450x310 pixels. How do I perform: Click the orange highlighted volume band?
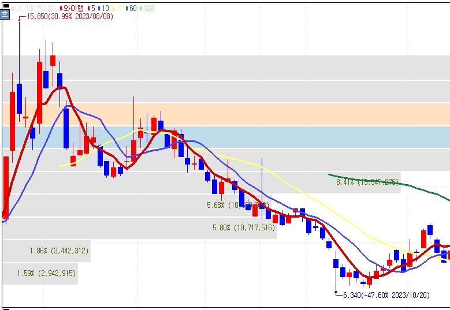[x=226, y=114]
